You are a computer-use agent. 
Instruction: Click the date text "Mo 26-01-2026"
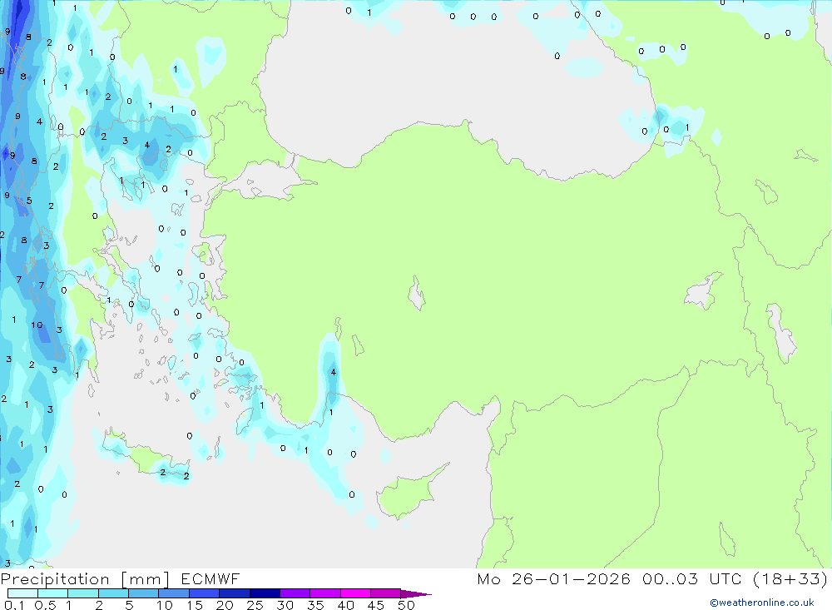tap(553, 579)
